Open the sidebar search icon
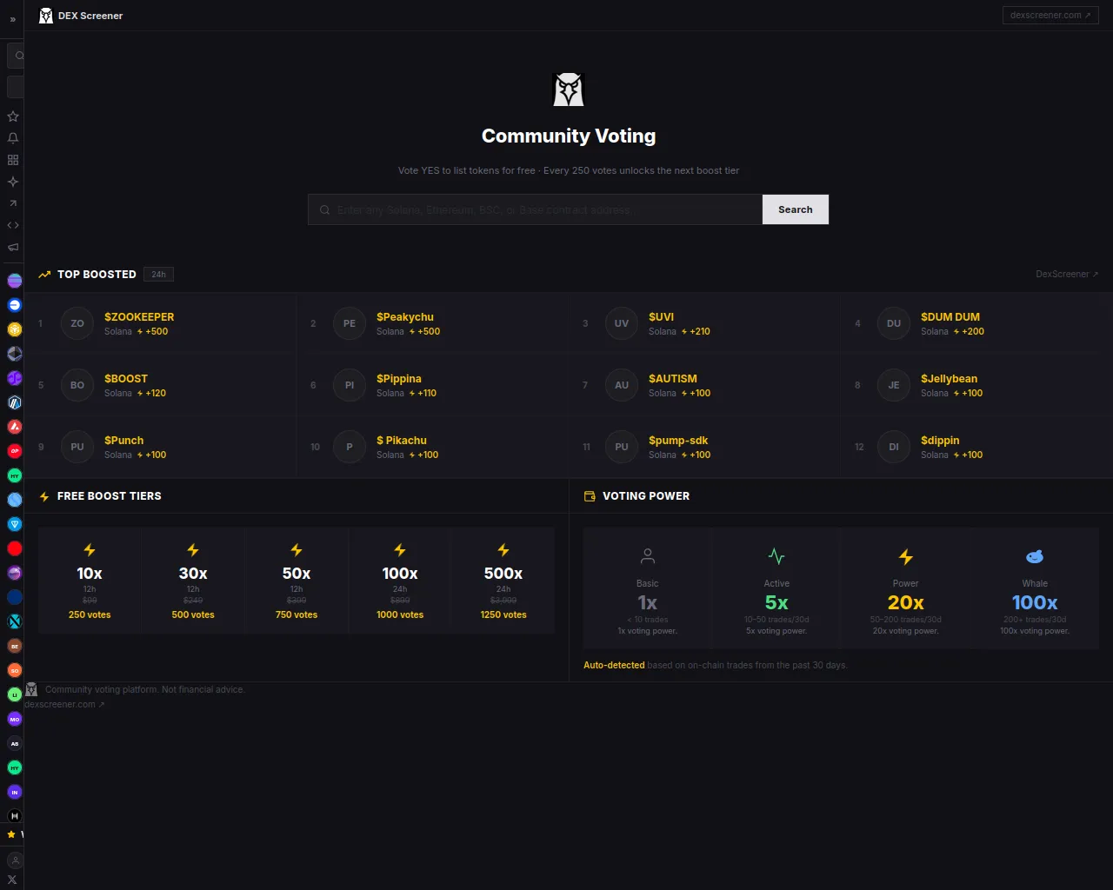This screenshot has height=890, width=1113. tap(17, 56)
